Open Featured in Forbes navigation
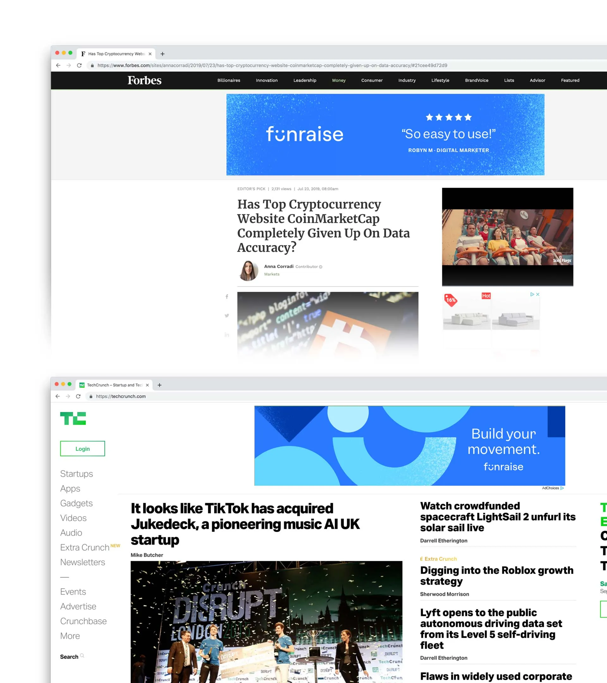Image resolution: width=607 pixels, height=683 pixels. pos(570,81)
